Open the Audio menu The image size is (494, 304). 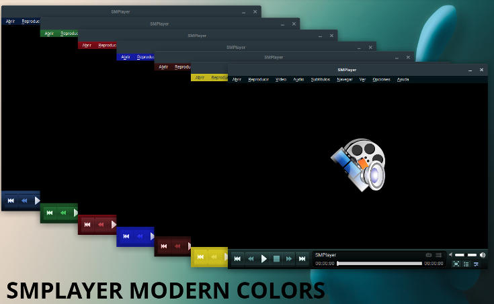298,79
